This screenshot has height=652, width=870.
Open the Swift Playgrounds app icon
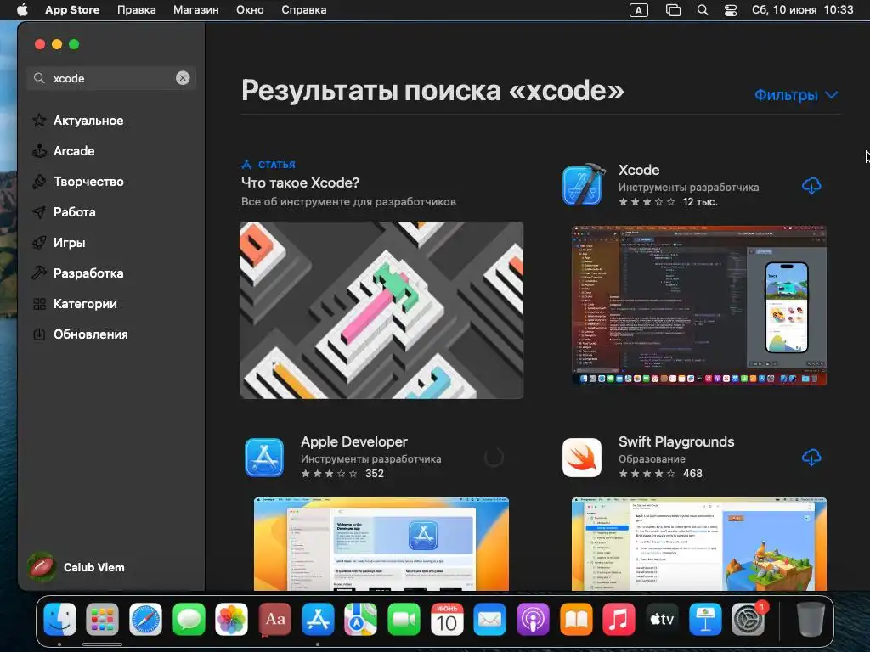click(581, 458)
